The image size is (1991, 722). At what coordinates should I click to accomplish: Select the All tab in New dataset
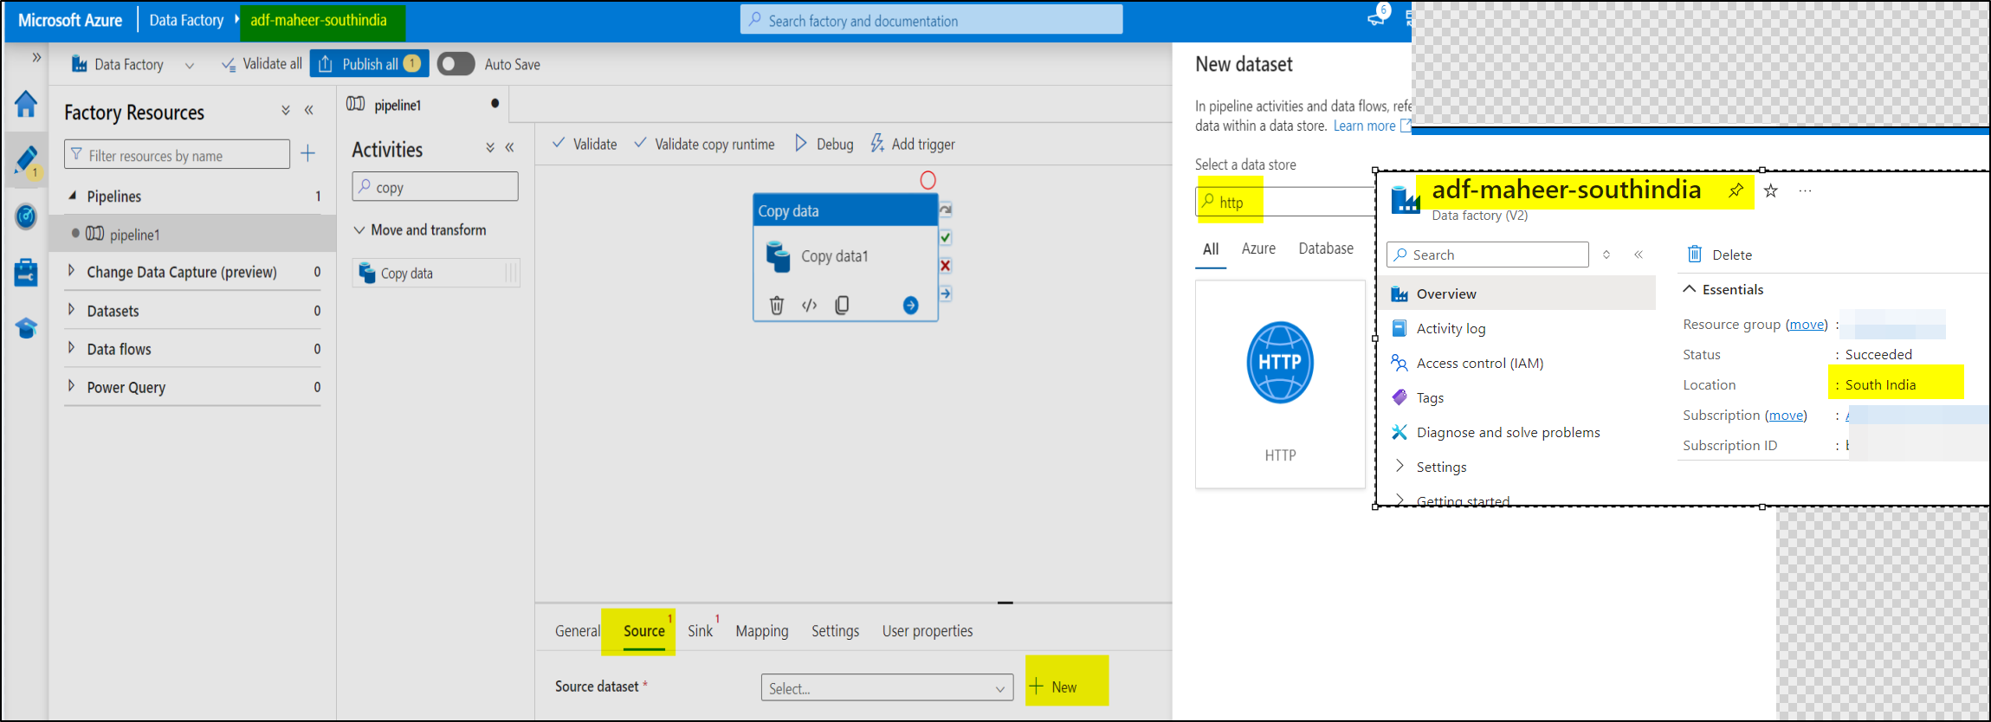[x=1211, y=249]
